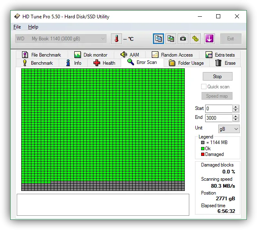Click the Exit button
The width and height of the screenshot is (257, 230).
tap(230, 39)
